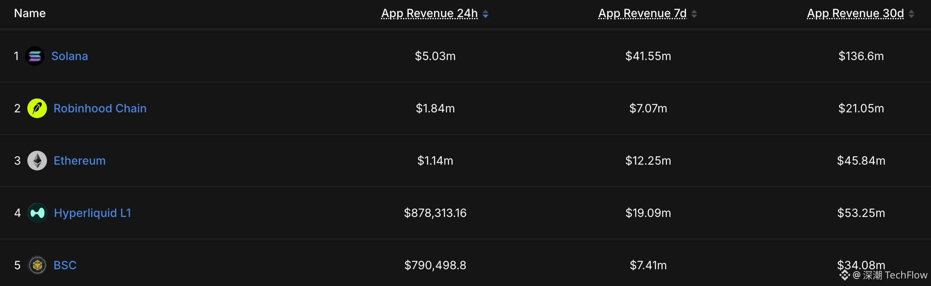Click the BSC cube logo icon

coord(37,265)
